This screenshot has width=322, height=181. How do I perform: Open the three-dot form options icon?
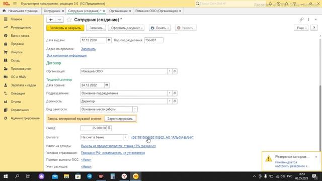[x=308, y=20]
